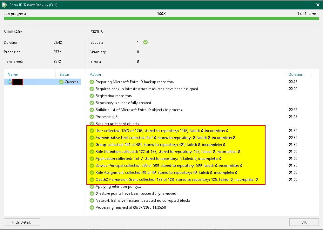Click checkmark beside Service Principal collected row

click(x=92, y=166)
